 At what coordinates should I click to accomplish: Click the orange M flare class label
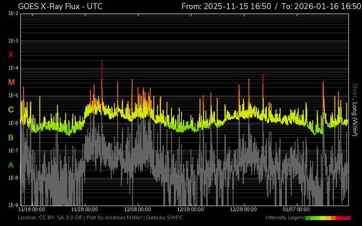click(x=11, y=82)
